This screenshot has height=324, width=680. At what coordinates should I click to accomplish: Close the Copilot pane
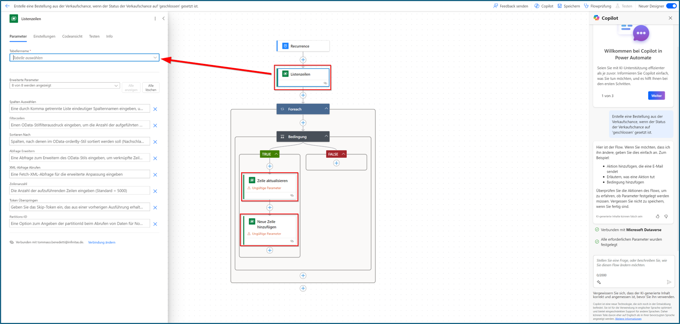pos(670,18)
